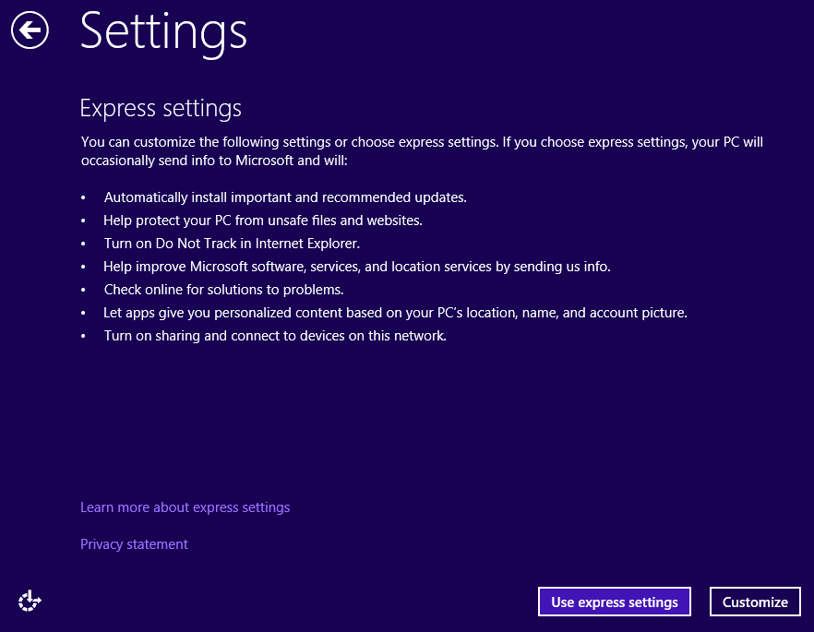The image size is (814, 632).
Task: Click 'Check online for solutions to problems' line
Action: click(x=223, y=290)
